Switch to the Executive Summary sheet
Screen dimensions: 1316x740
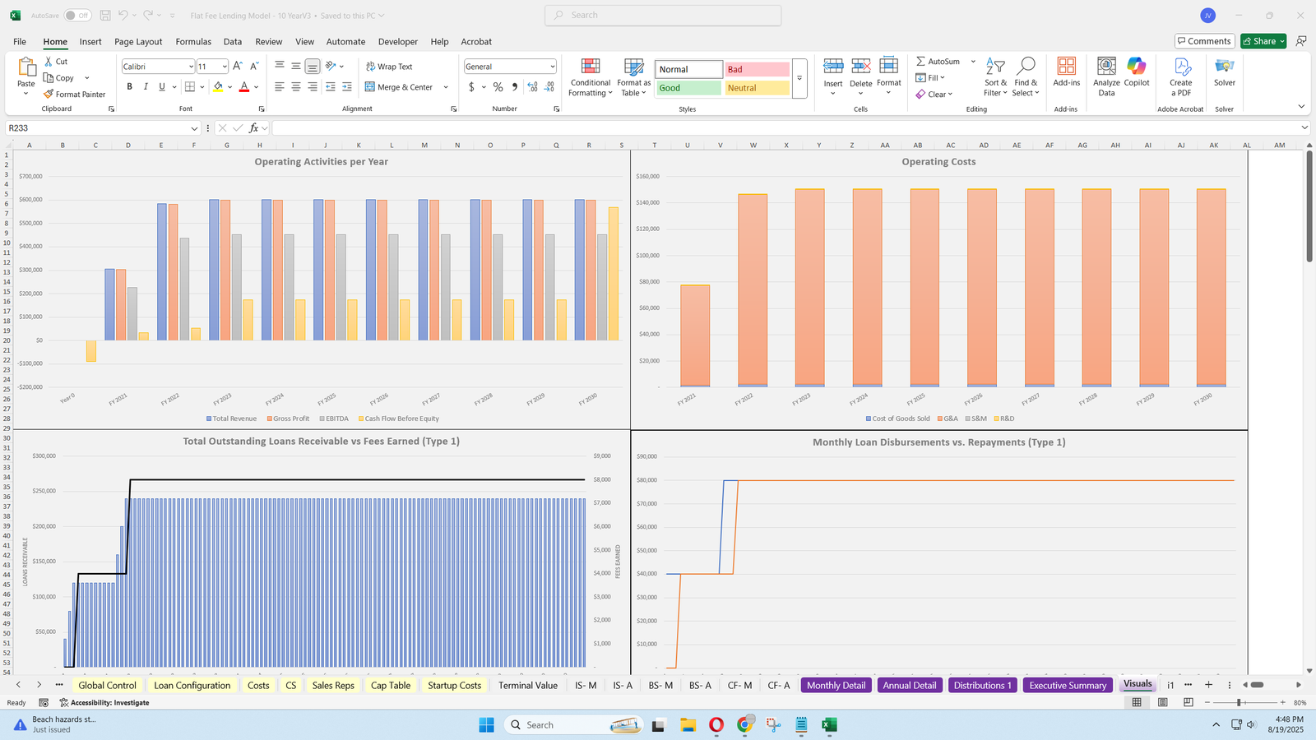(1067, 685)
